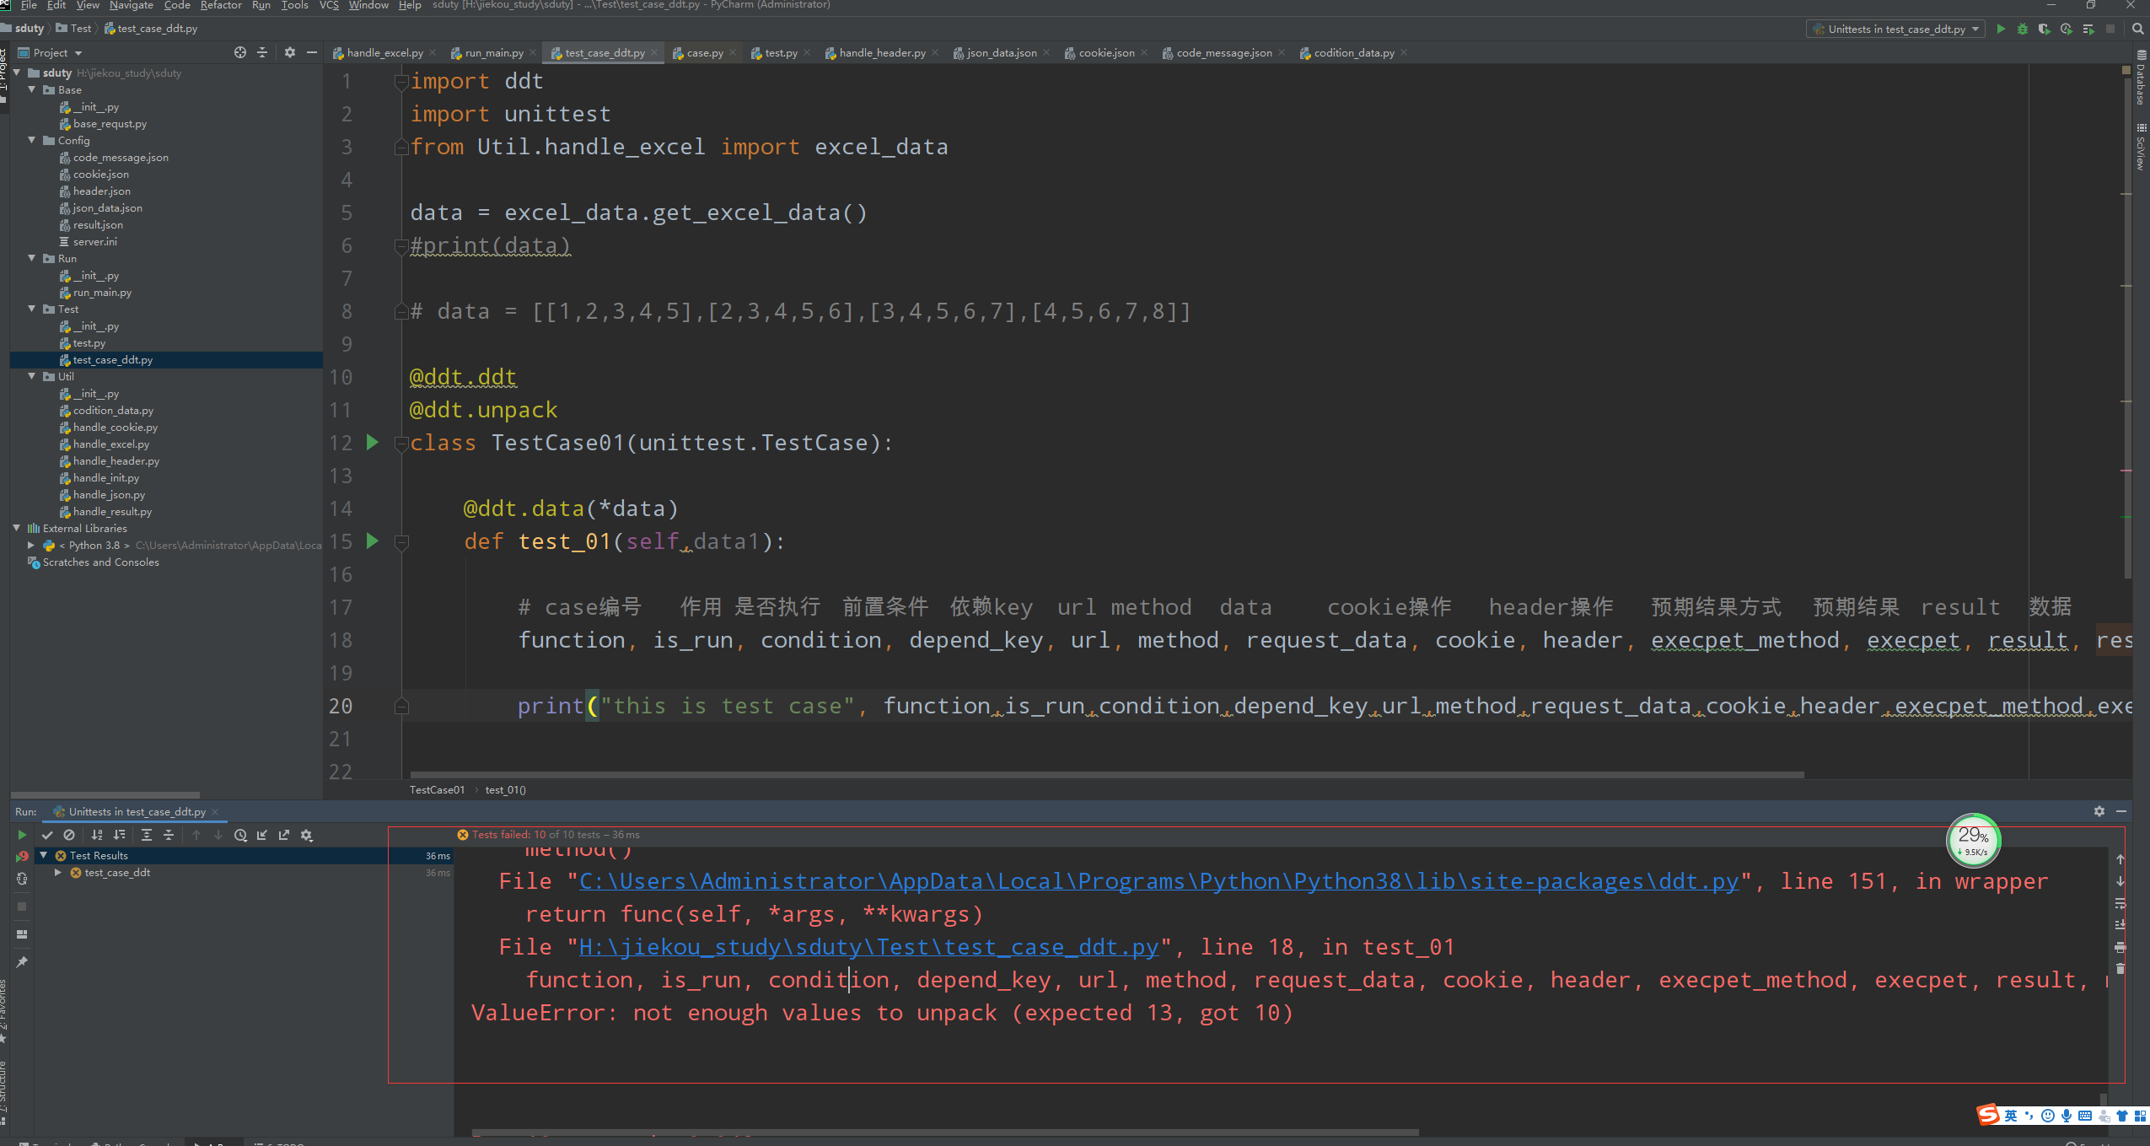Toggle Sort Alphabetically in test results
Screen dimensions: 2150x1146
97,835
